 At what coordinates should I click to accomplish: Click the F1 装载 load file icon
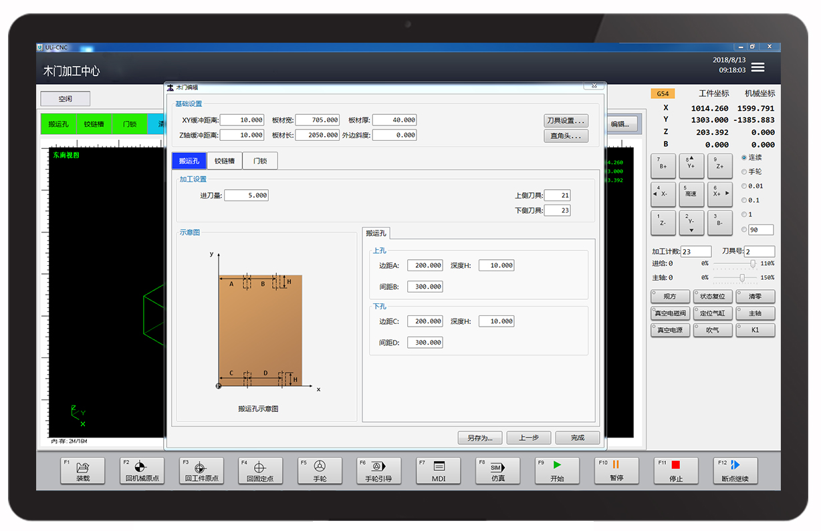click(x=82, y=467)
